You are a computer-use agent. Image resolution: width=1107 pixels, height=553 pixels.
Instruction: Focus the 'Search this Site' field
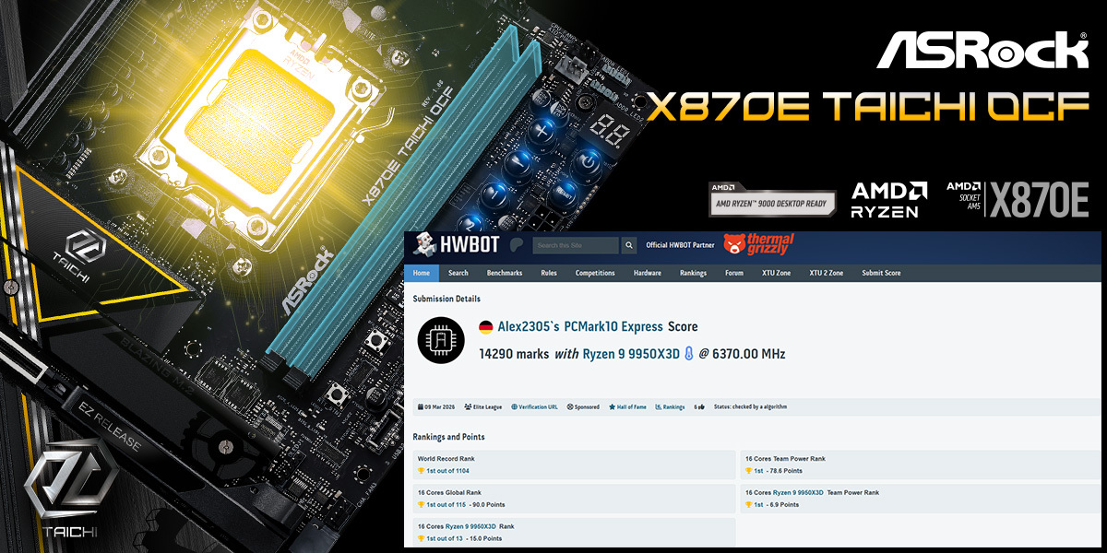coord(577,245)
